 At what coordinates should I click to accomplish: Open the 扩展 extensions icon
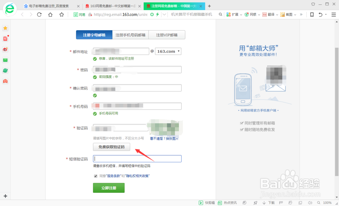(228, 15)
